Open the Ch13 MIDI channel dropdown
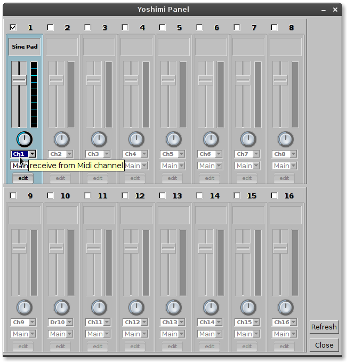347x362 pixels. pyautogui.click(x=173, y=322)
